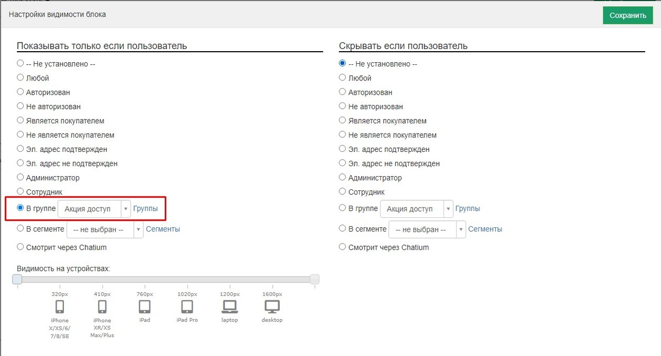661x356 pixels.
Task: Select 'В сегменте' radio in the hide column
Action: point(343,228)
